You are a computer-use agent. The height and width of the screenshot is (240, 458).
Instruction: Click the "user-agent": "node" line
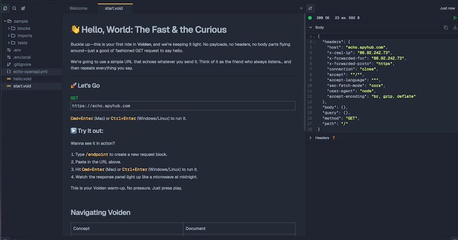pyautogui.click(x=352, y=91)
